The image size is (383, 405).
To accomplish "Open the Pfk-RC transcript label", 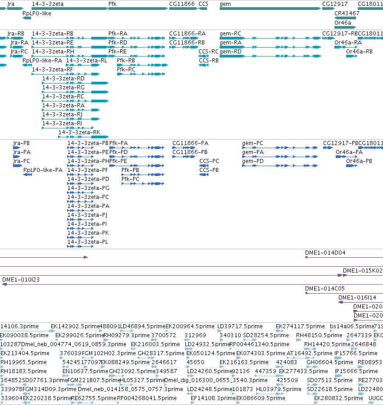I will pyautogui.click(x=126, y=69).
